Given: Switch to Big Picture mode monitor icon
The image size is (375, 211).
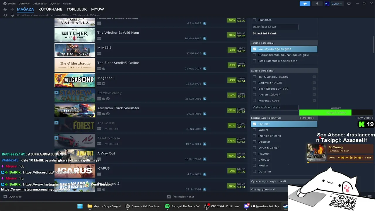Looking at the screenshot, I should (x=349, y=4).
